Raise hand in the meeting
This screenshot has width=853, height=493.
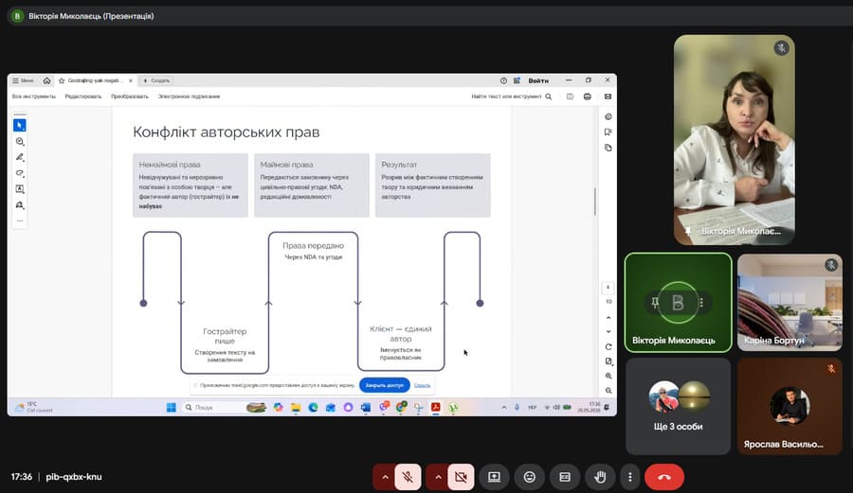coord(600,477)
